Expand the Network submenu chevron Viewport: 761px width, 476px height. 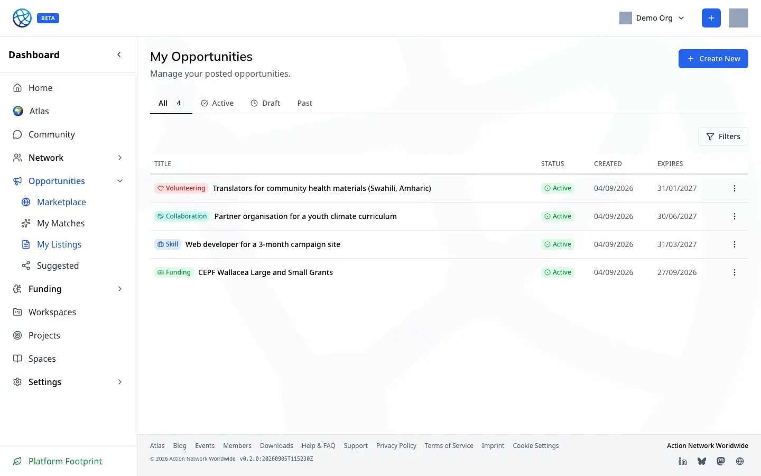point(120,158)
